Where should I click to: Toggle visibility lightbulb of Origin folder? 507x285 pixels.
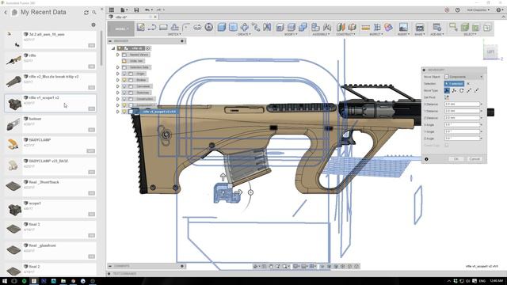coord(124,74)
